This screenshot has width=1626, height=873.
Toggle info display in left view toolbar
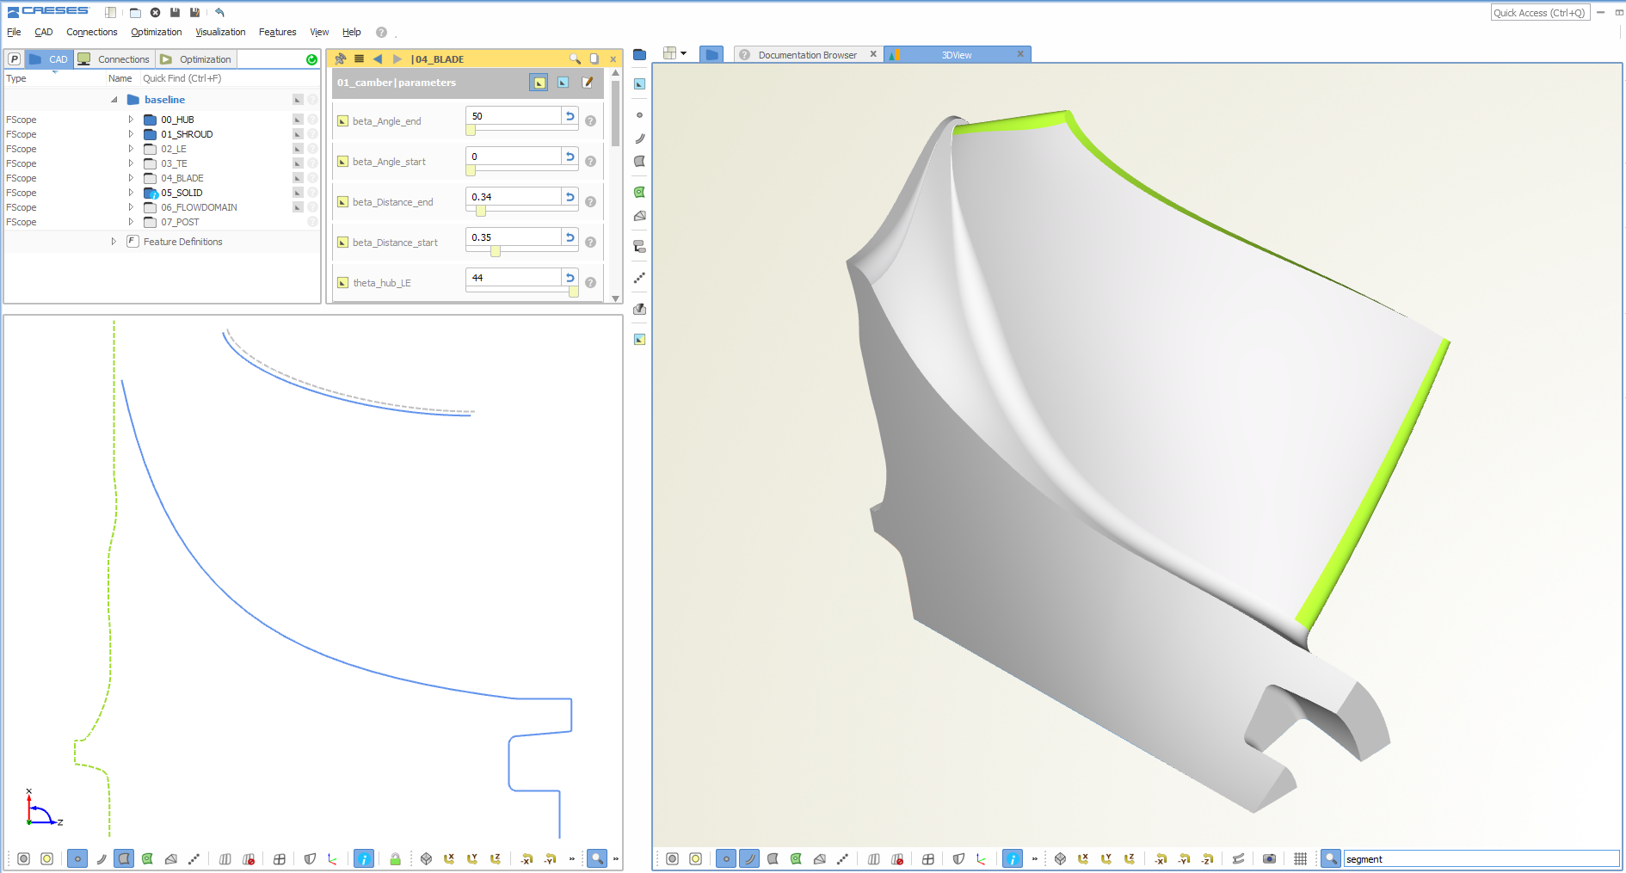pos(364,858)
